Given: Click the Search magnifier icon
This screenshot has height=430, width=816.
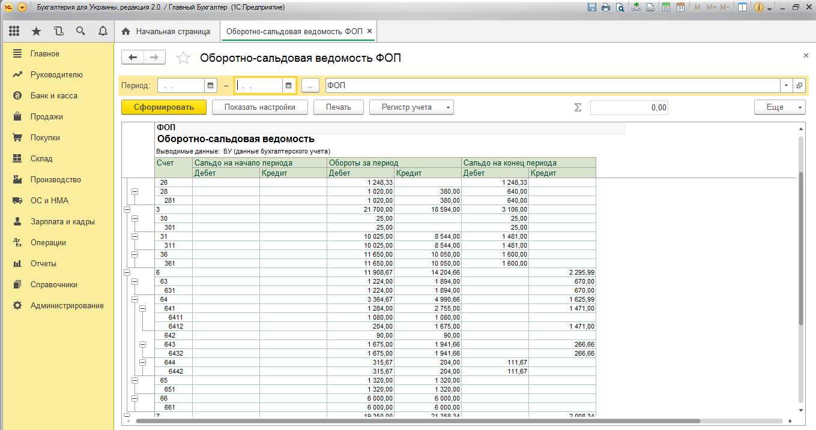Looking at the screenshot, I should click(x=80, y=31).
